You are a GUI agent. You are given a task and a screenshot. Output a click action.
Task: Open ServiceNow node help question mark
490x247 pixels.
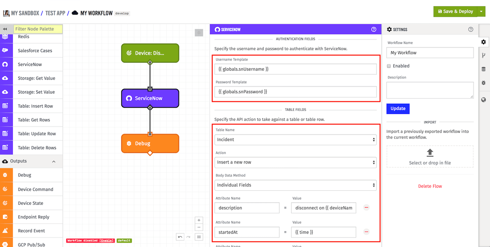click(x=374, y=29)
